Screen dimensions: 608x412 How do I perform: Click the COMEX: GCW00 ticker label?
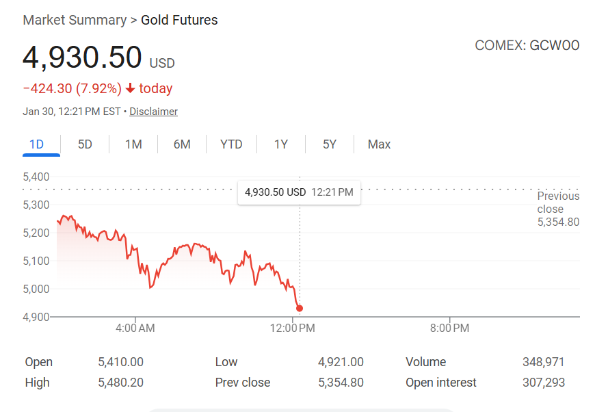527,46
